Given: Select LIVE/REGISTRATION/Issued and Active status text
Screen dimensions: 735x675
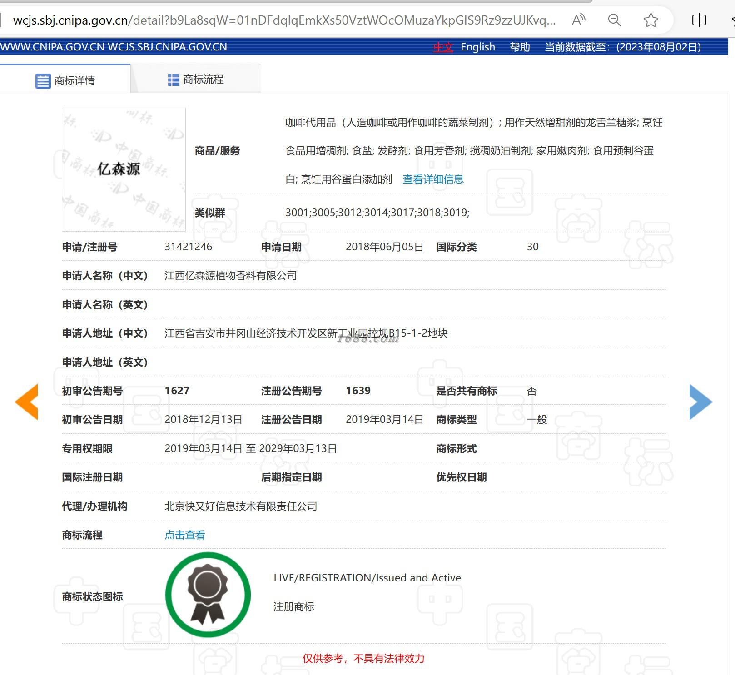Looking at the screenshot, I should coord(367,578).
